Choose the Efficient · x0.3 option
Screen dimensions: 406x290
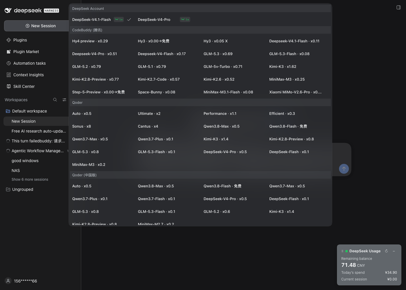coord(282,114)
